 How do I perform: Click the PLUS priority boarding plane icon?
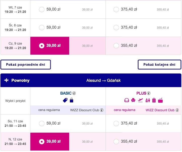pyautogui.click(x=140, y=100)
